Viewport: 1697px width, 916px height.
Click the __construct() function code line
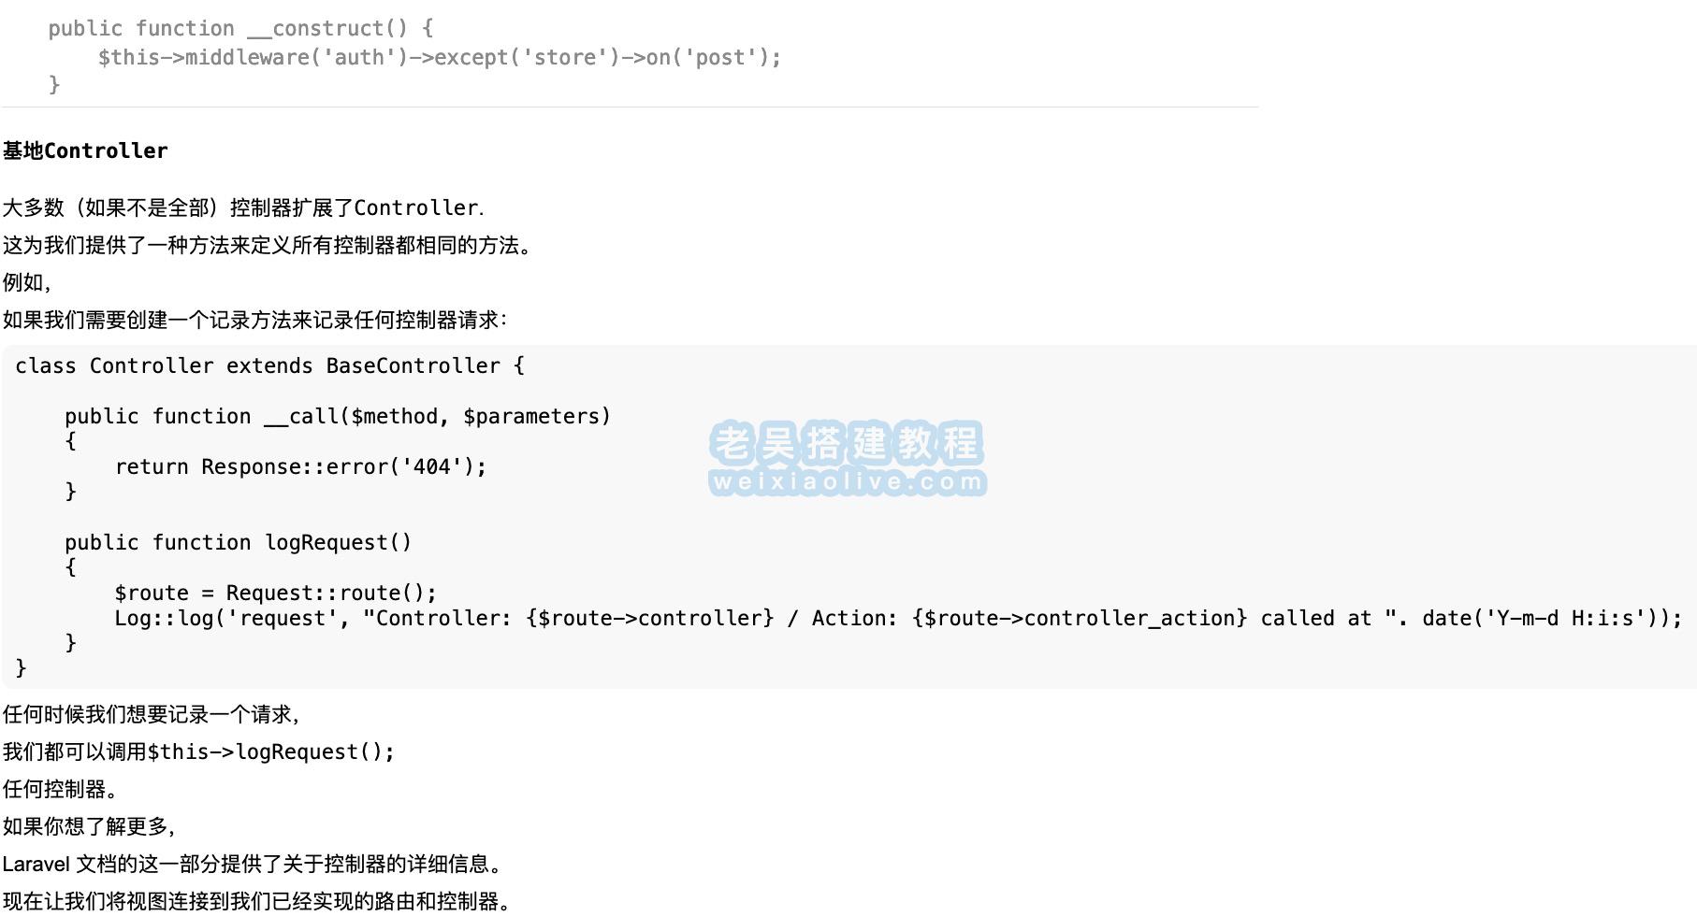240,29
